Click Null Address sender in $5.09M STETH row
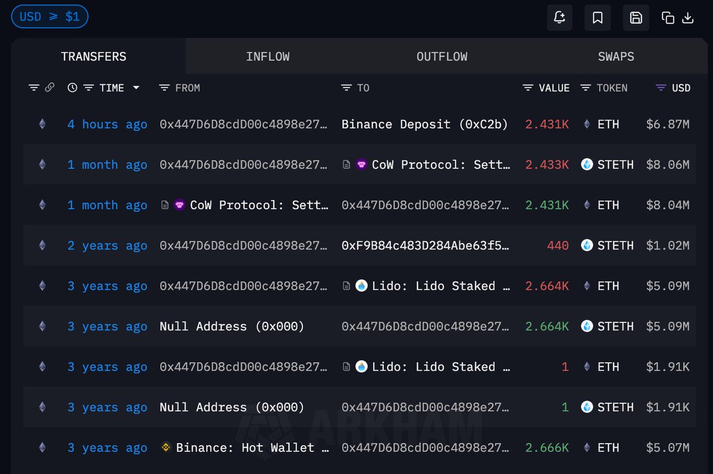Screen dimensions: 713x474 click(232, 327)
